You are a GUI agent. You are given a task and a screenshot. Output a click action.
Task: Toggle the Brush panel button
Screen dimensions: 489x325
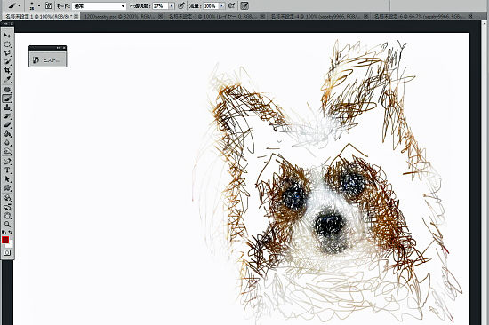click(48, 5)
